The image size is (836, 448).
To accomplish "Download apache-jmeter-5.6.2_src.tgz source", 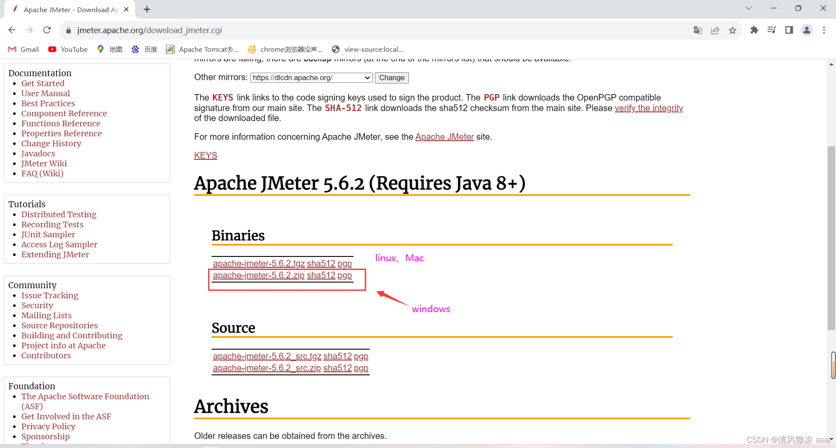I will click(x=267, y=356).
